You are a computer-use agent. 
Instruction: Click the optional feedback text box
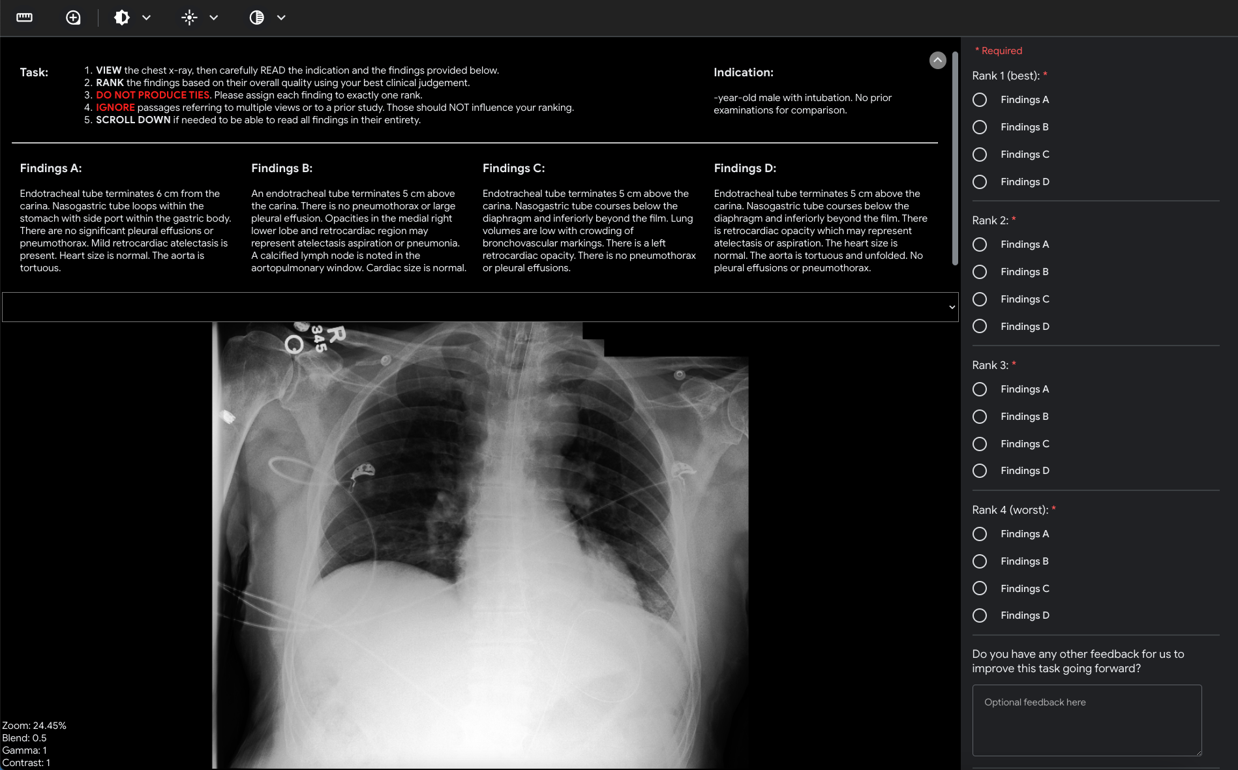tap(1086, 720)
